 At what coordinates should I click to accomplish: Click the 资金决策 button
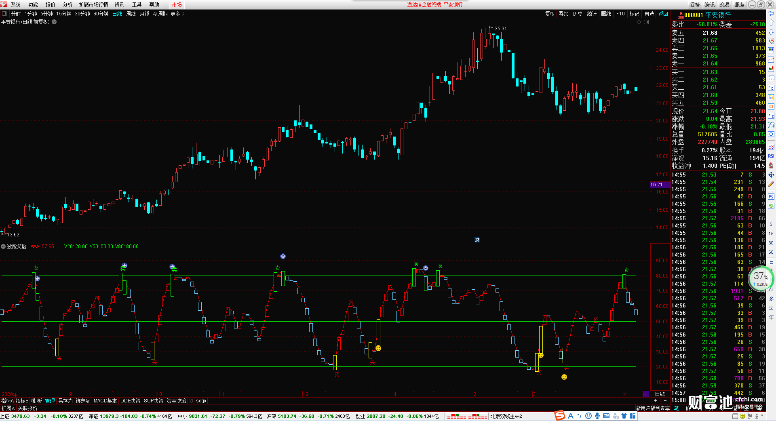(x=176, y=401)
